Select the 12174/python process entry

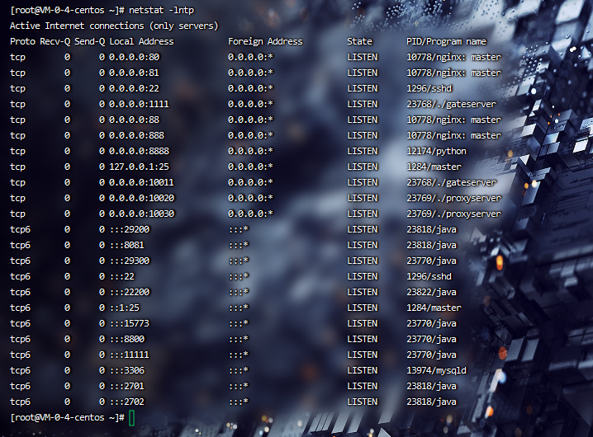coord(436,151)
